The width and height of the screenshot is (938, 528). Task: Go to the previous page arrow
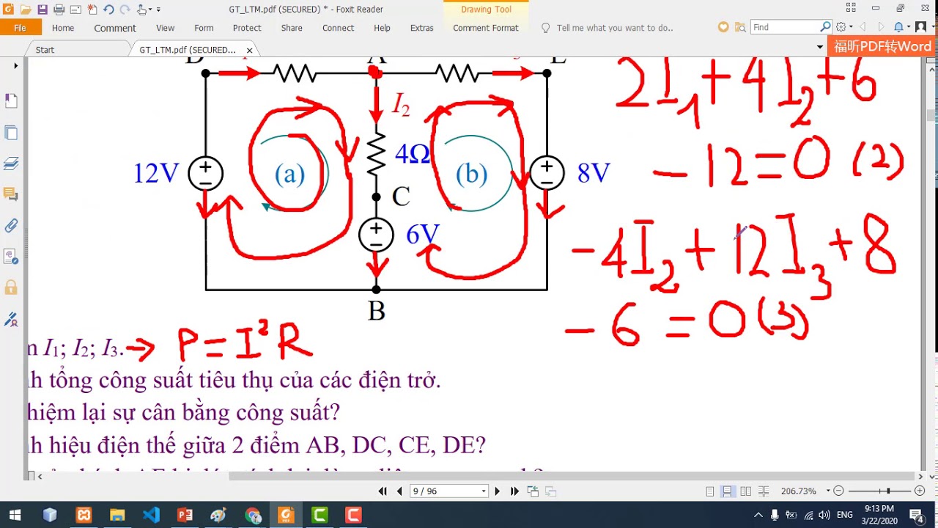tap(399, 491)
